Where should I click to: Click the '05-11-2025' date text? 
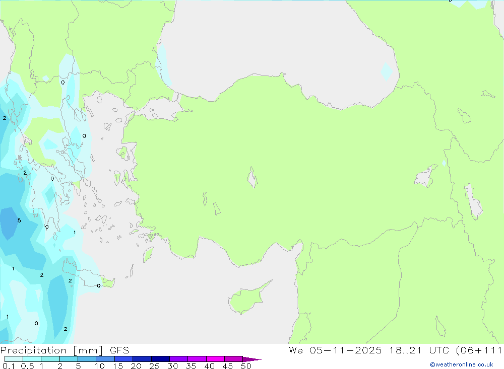(x=346, y=350)
